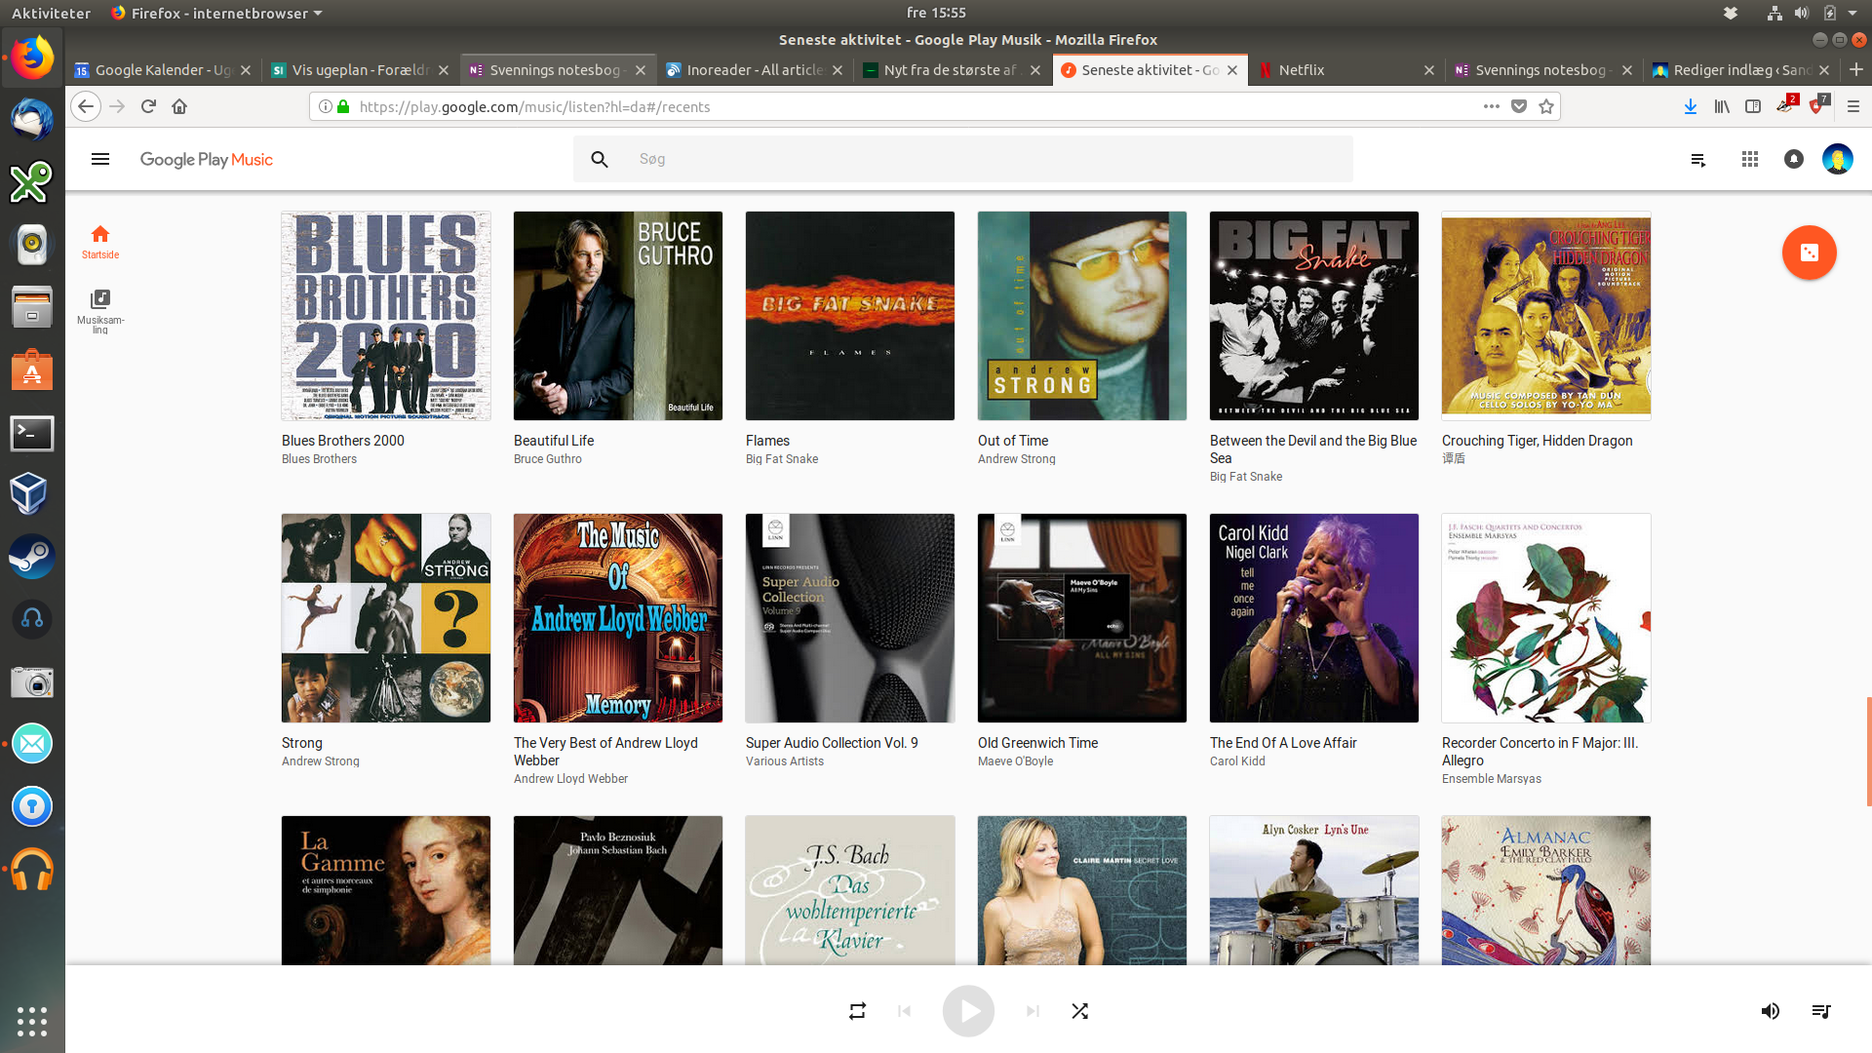
Task: Switch to Vis ugeplan tab
Action: click(x=361, y=70)
